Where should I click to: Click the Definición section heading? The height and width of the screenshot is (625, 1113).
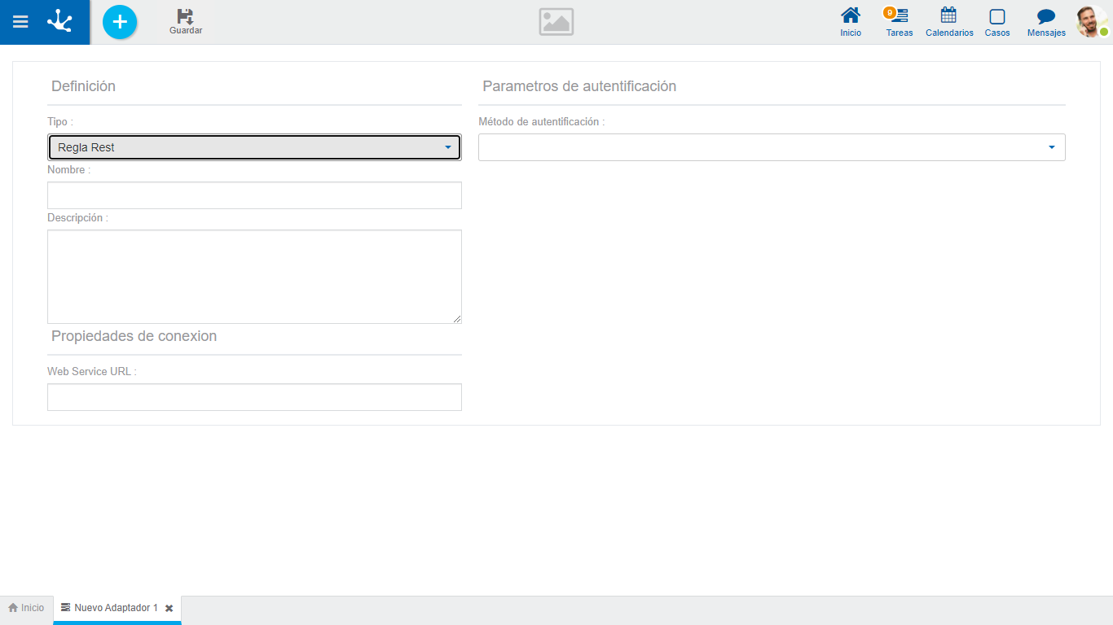(83, 86)
